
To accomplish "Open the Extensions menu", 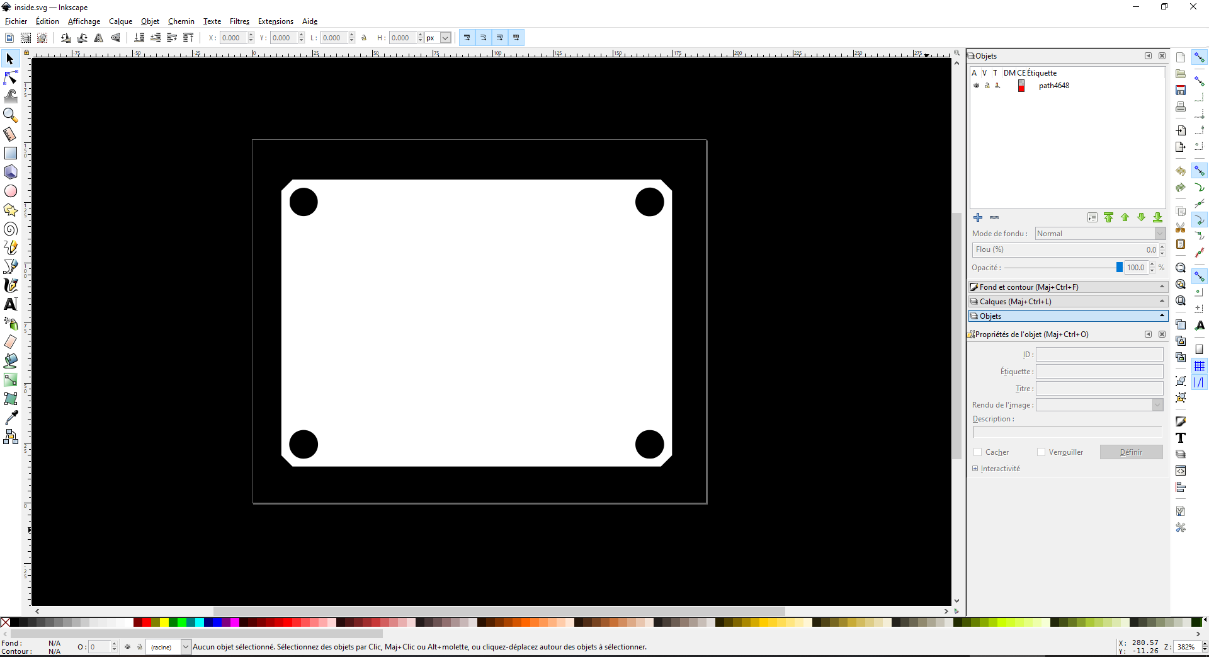I will [x=276, y=21].
